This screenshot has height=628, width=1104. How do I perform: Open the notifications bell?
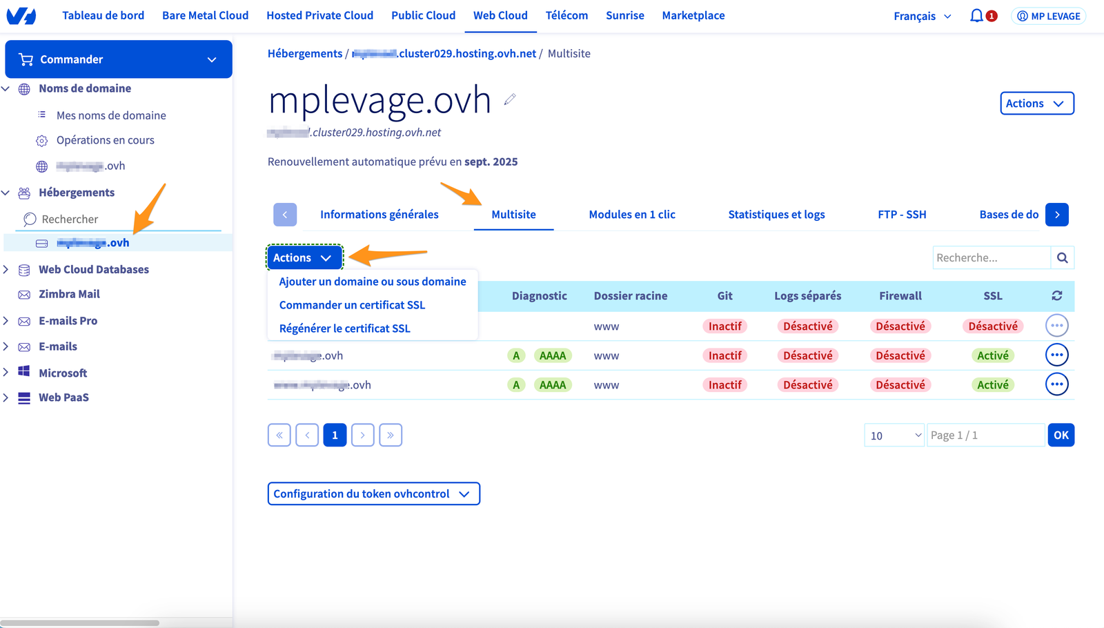tap(976, 16)
